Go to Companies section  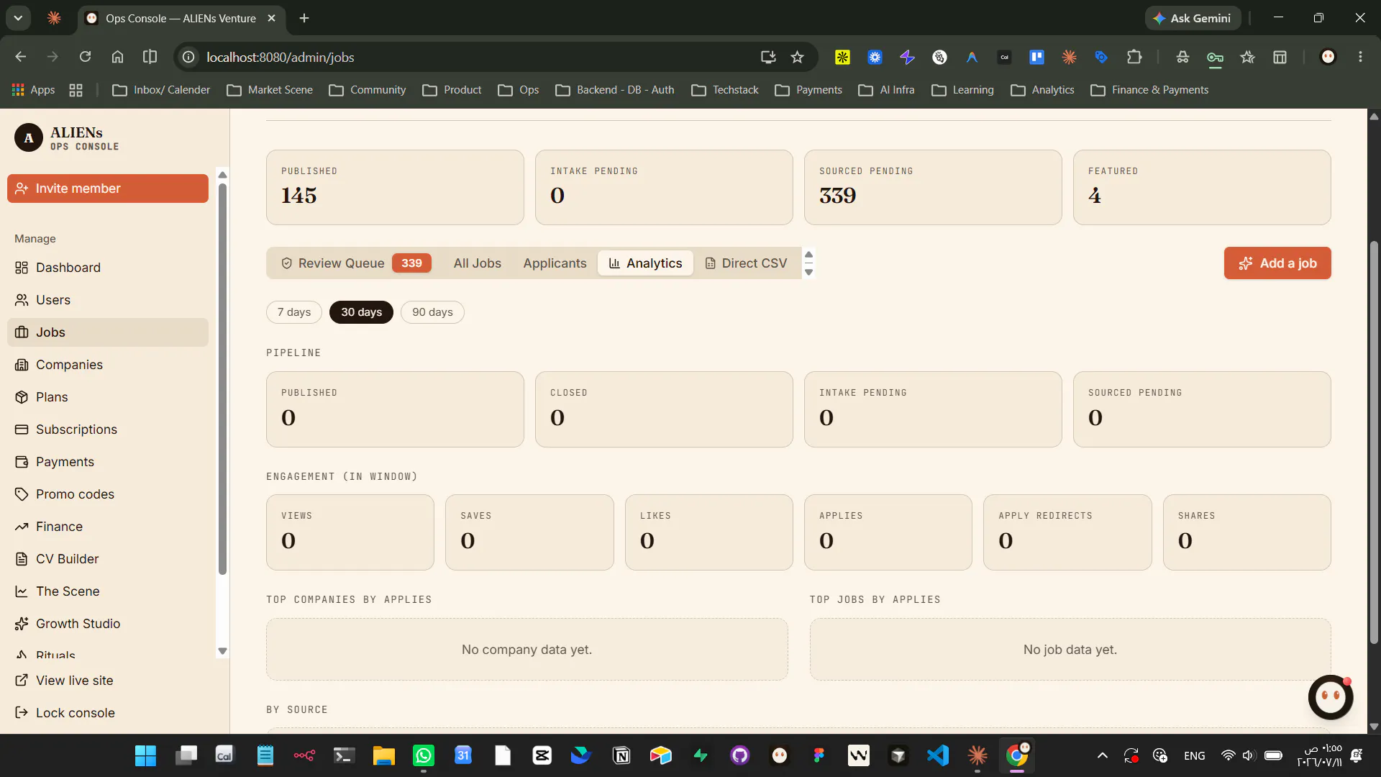tap(108, 365)
